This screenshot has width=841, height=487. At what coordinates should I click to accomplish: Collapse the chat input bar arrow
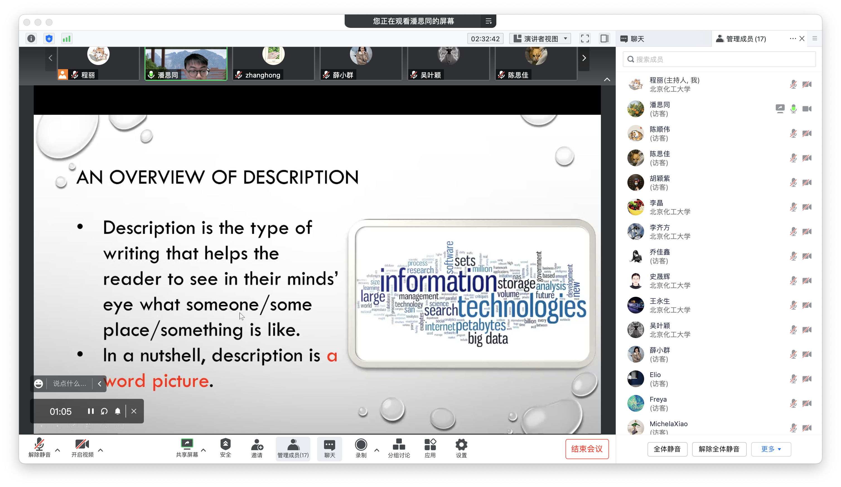pyautogui.click(x=100, y=384)
